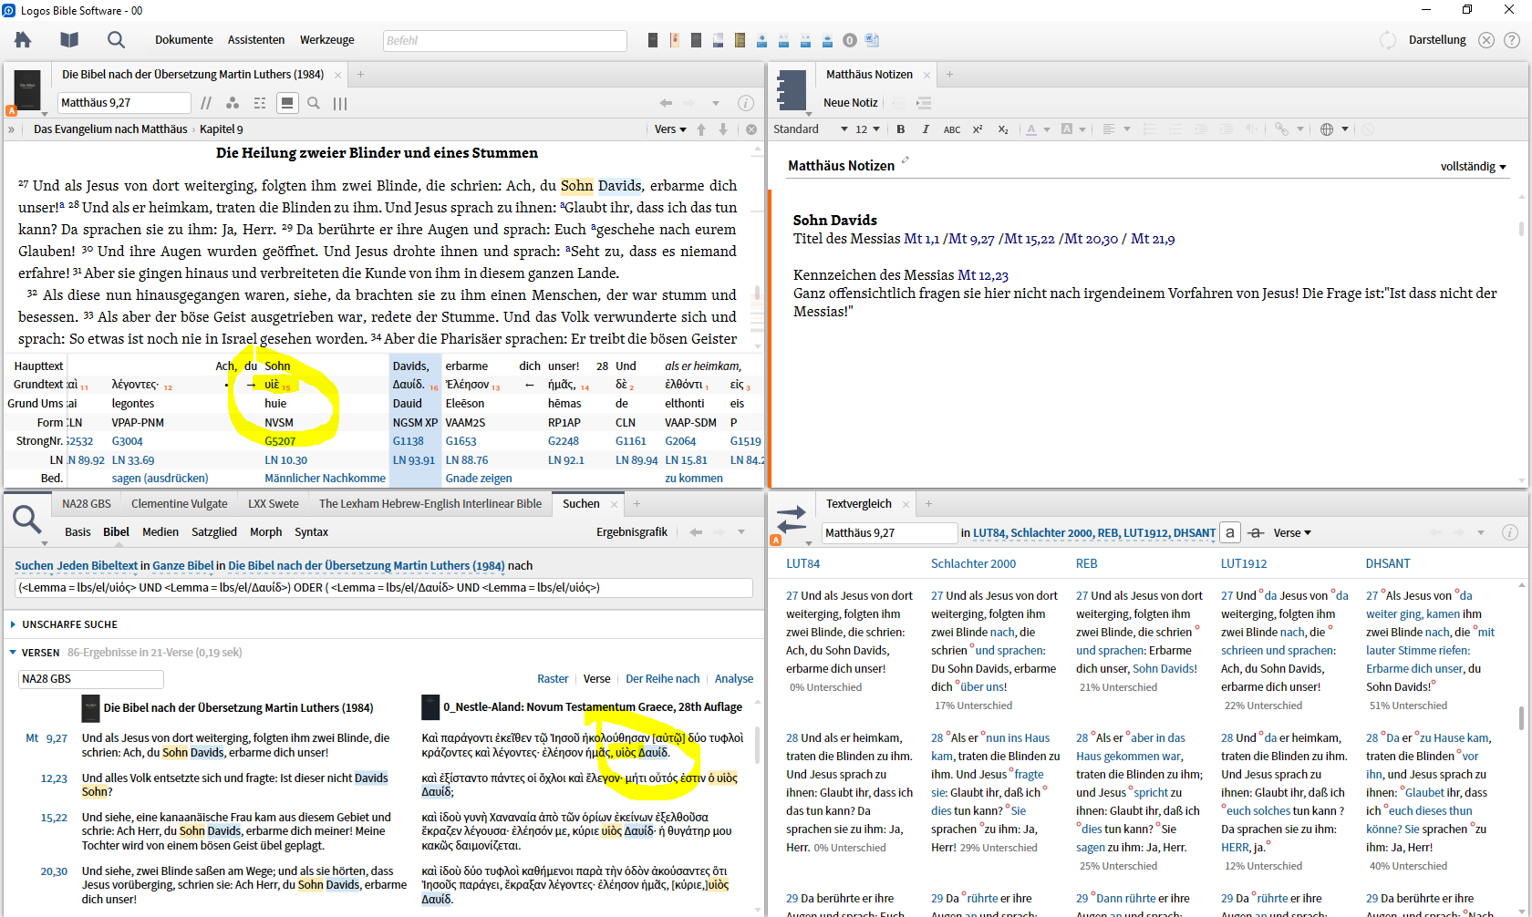Viewport: 1532px width, 917px height.
Task: Open the Assistenten menu
Action: (256, 40)
